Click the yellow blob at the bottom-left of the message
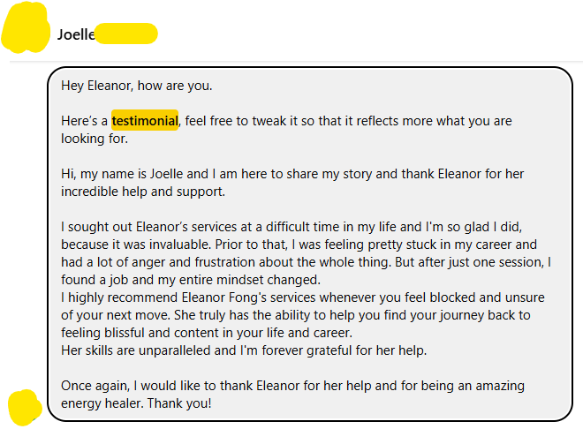The height and width of the screenshot is (429, 583). (25, 407)
